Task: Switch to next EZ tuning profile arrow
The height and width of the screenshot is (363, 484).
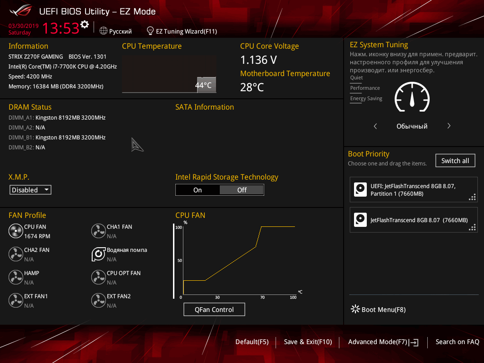Action: click(x=449, y=126)
